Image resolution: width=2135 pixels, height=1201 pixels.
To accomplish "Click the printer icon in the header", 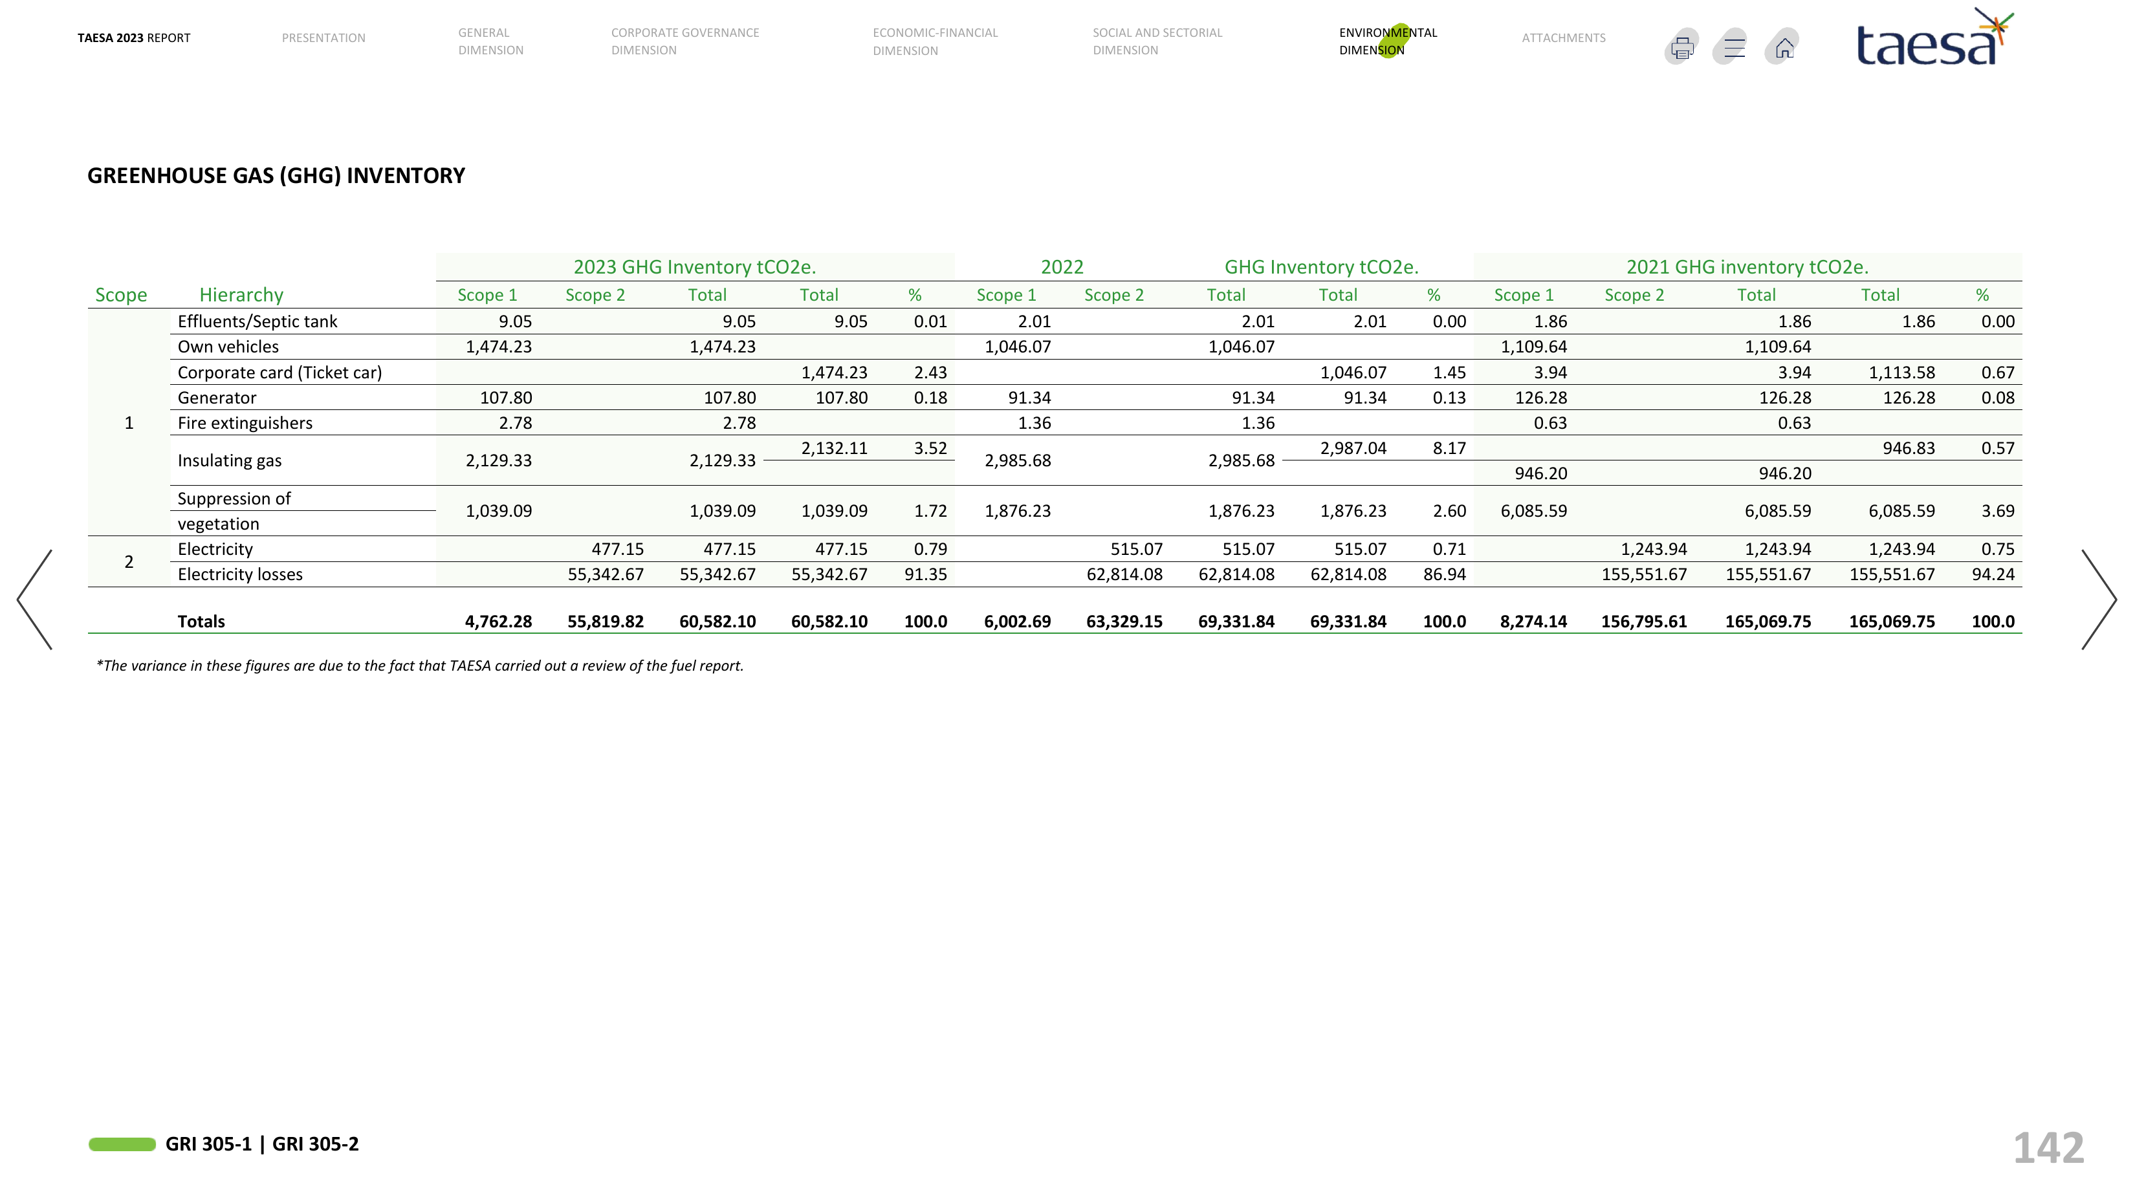I will point(1681,47).
